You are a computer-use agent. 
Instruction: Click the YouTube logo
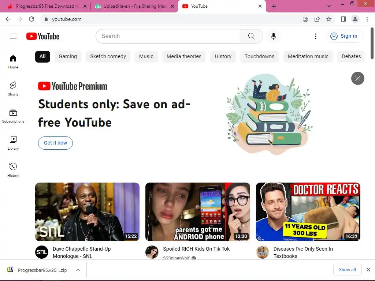click(x=43, y=36)
